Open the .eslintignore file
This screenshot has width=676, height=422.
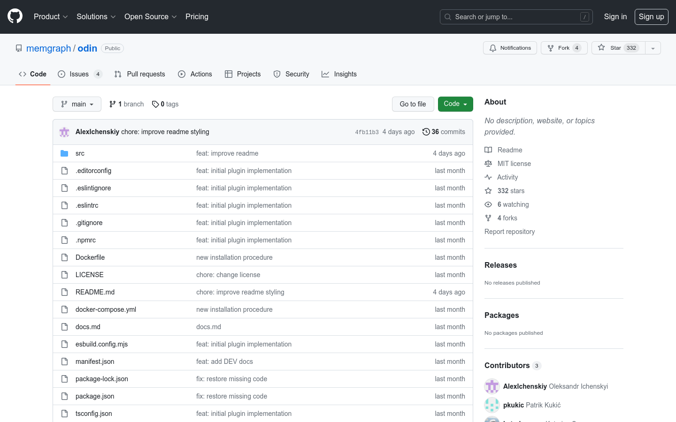tap(93, 188)
